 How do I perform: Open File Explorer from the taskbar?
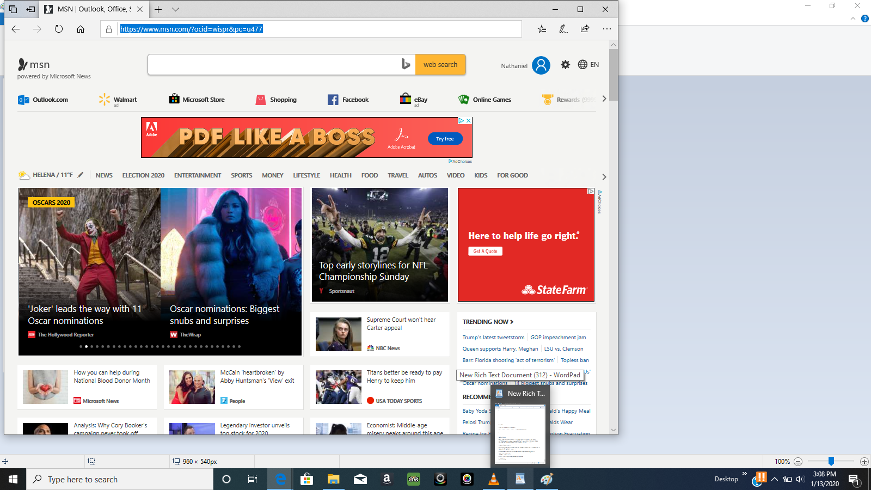tap(334, 479)
